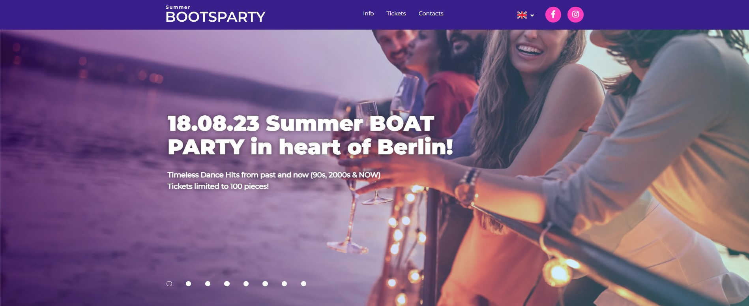The image size is (749, 306).
Task: Go to the Info menu item
Action: [368, 13]
